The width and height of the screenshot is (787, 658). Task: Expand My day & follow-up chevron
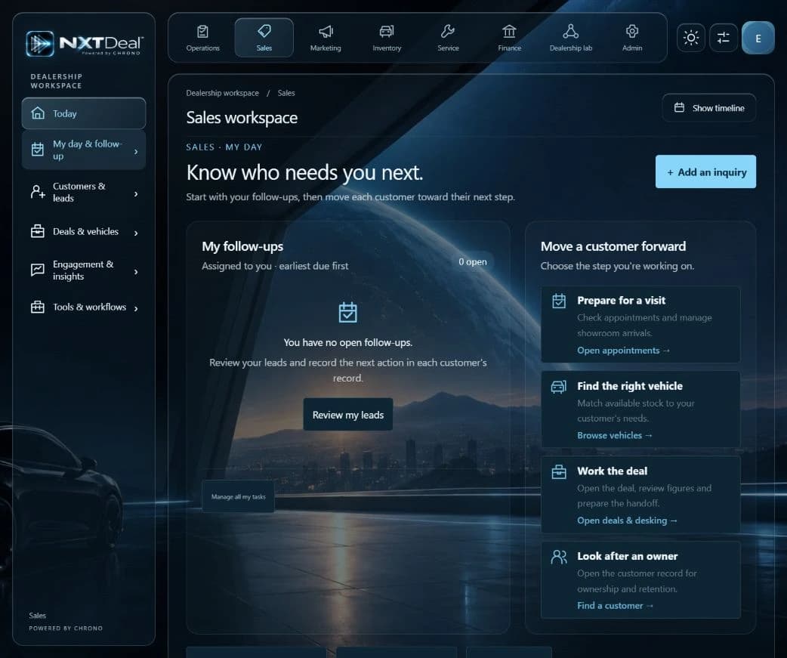pos(136,151)
